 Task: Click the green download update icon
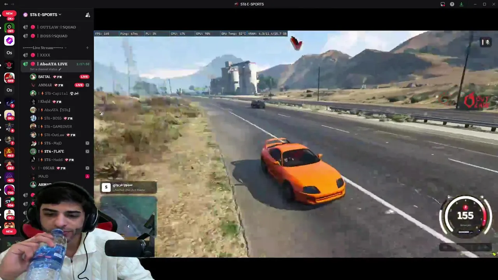click(461, 4)
